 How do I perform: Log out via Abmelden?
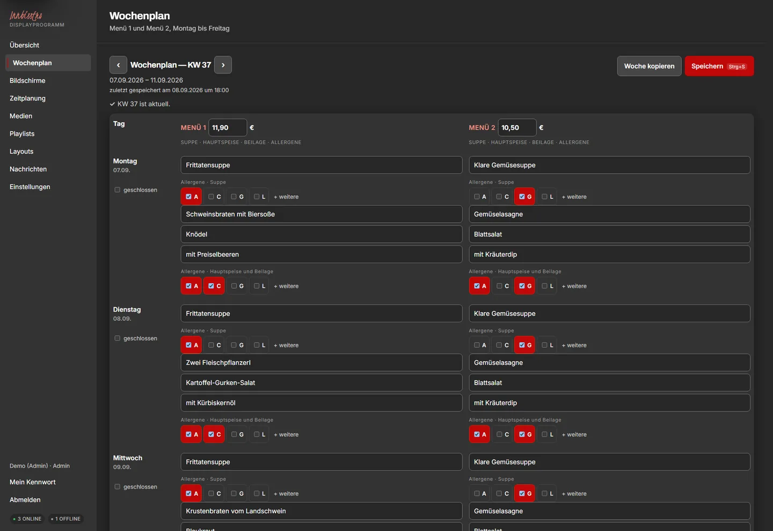click(25, 500)
